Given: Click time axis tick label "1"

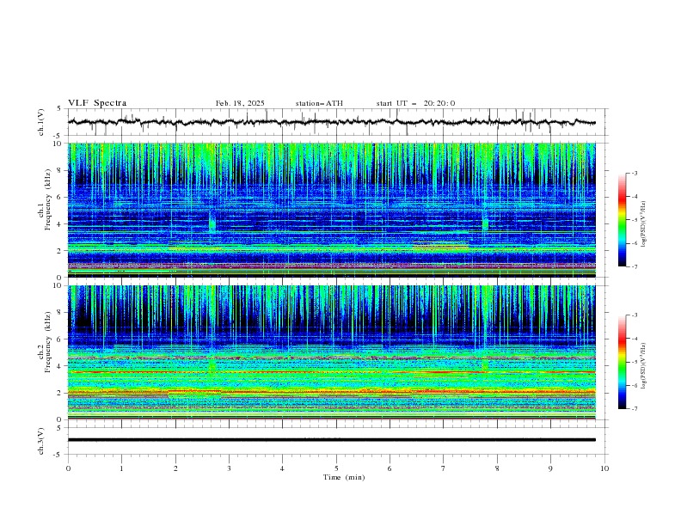Looking at the screenshot, I should pyautogui.click(x=121, y=468).
